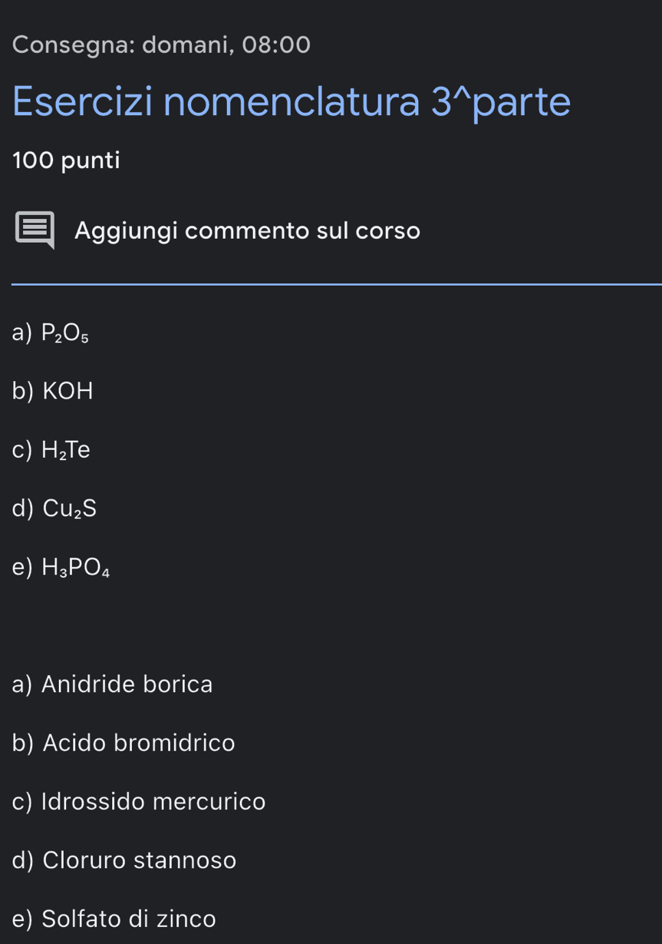Tap the H₂Te formula in item c

point(66,450)
